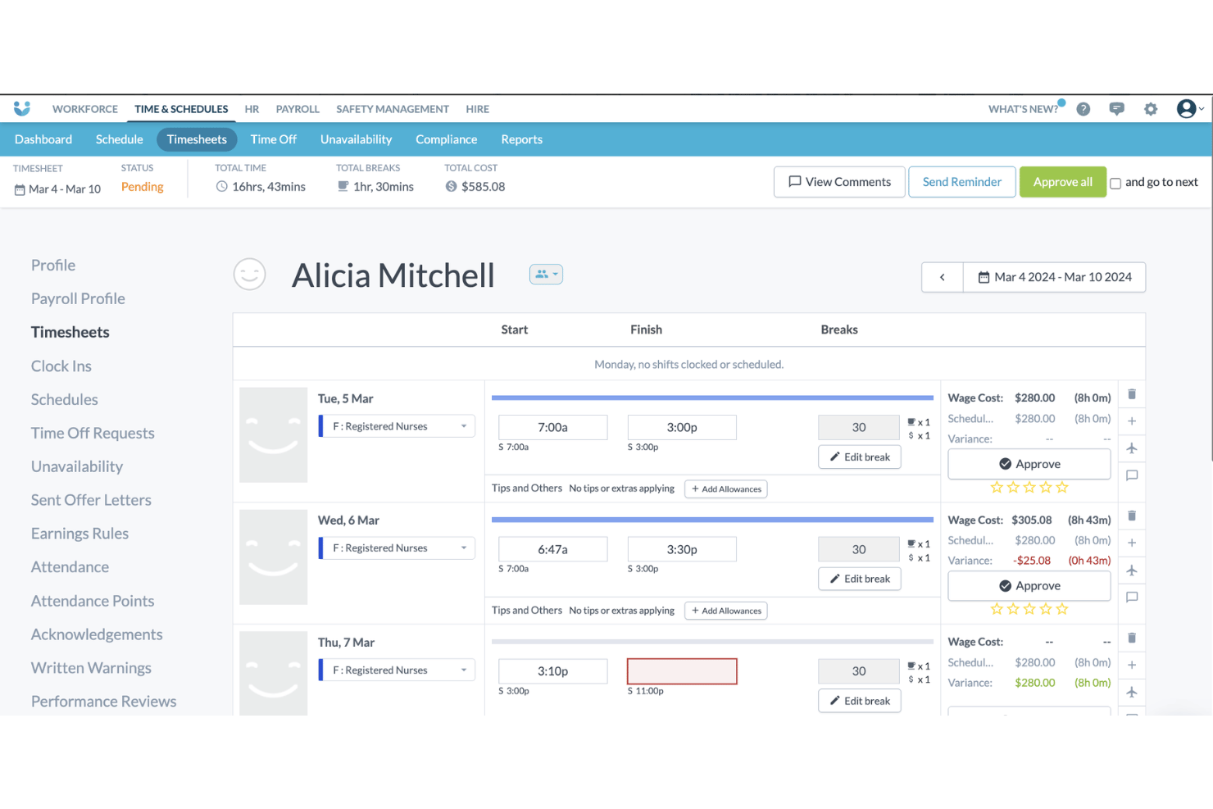
Task: Click the green Approve all button
Action: click(x=1062, y=182)
